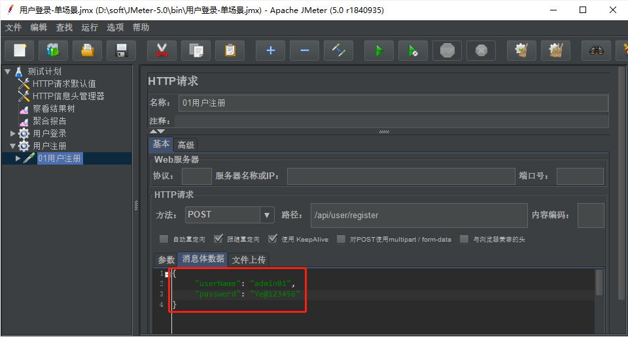Click the 01用户注册 sampler pipette icon
628x337 pixels.
coord(29,158)
